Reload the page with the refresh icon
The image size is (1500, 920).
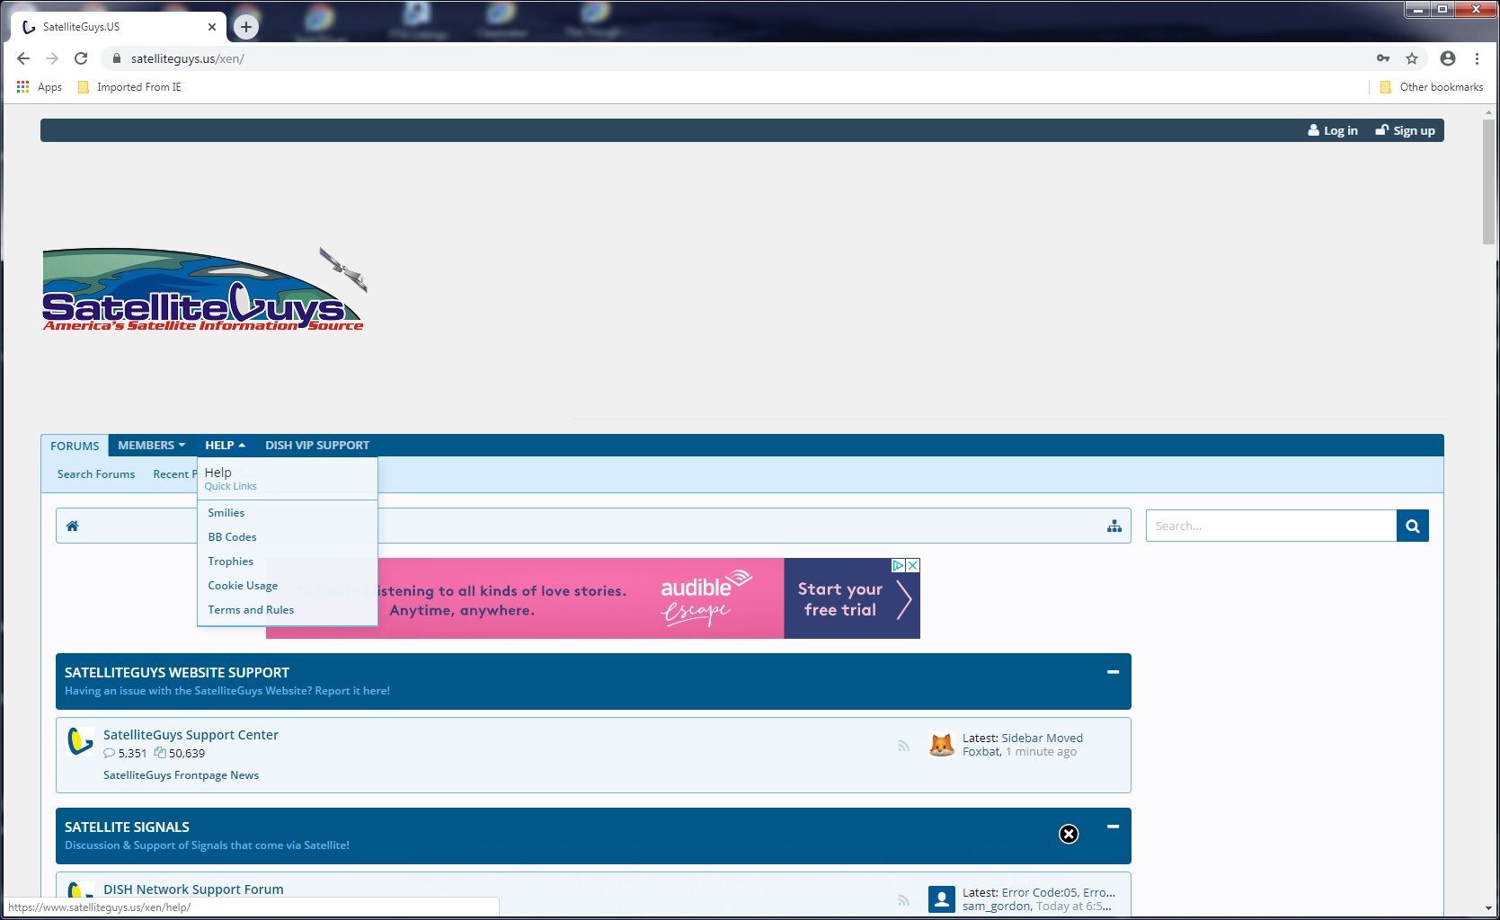point(81,58)
